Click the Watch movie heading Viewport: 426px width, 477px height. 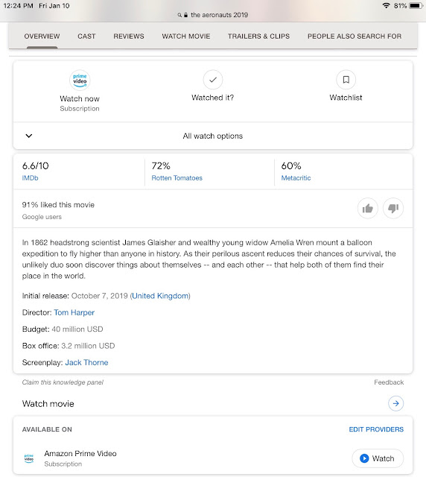pyautogui.click(x=48, y=404)
